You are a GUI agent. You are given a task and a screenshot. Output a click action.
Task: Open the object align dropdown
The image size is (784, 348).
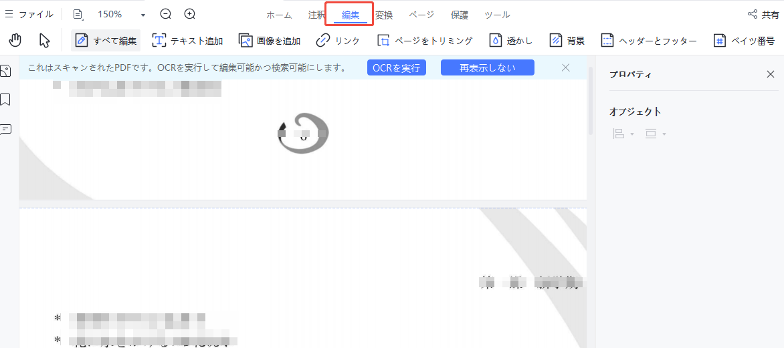pyautogui.click(x=623, y=134)
